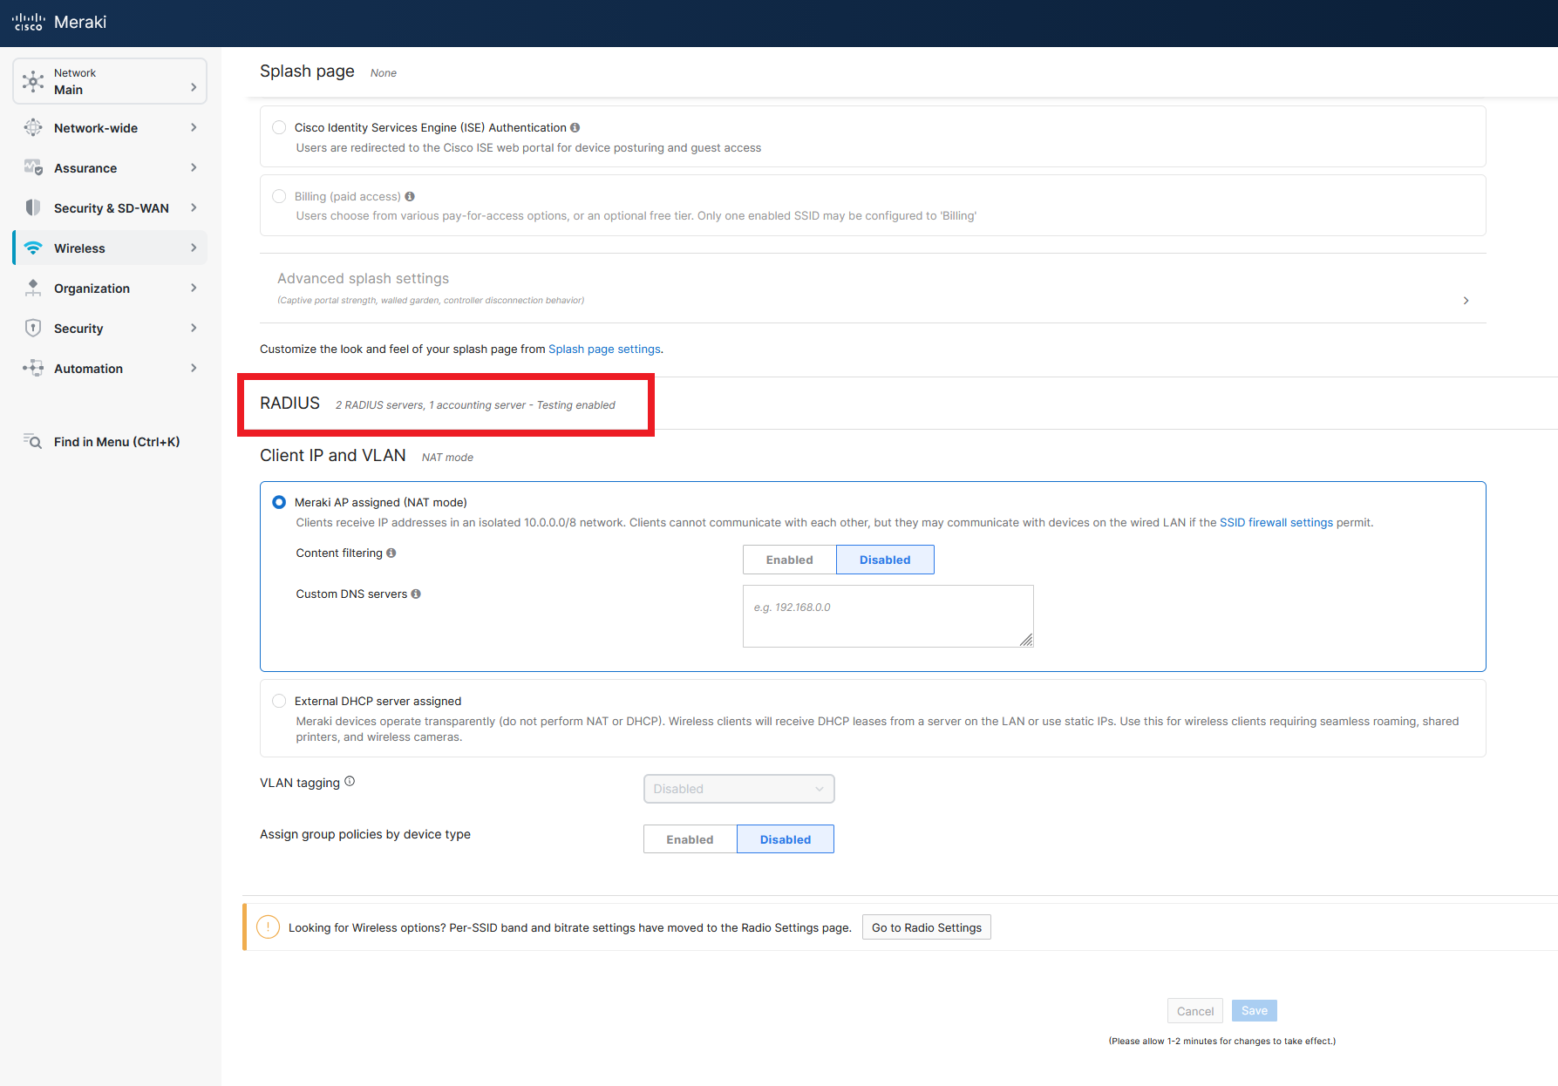The image size is (1558, 1086).
Task: Click info icon next to Content filtering
Action: [x=391, y=553]
